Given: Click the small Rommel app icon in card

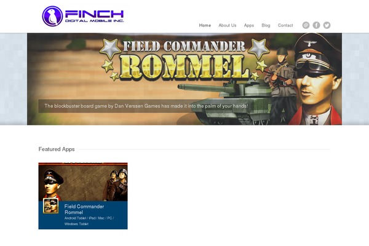Looking at the screenshot, I should (x=51, y=206).
